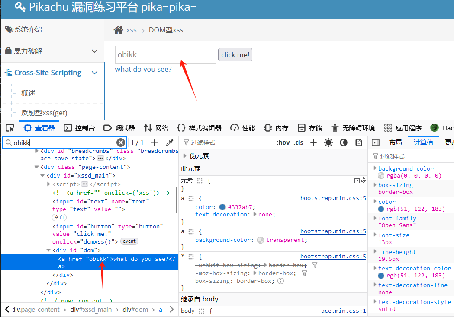
Task: Toggle print media simulation icon
Action: 359,143
